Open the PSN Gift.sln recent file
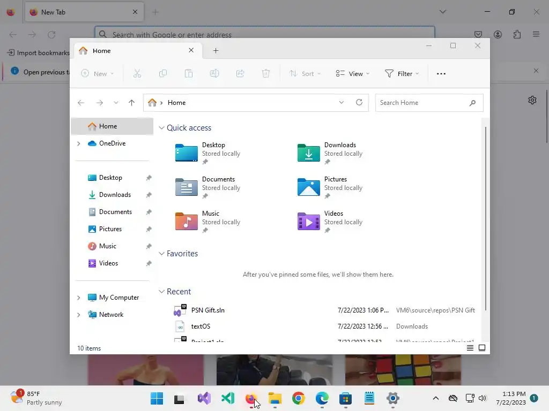The image size is (549, 411). coord(324,310)
